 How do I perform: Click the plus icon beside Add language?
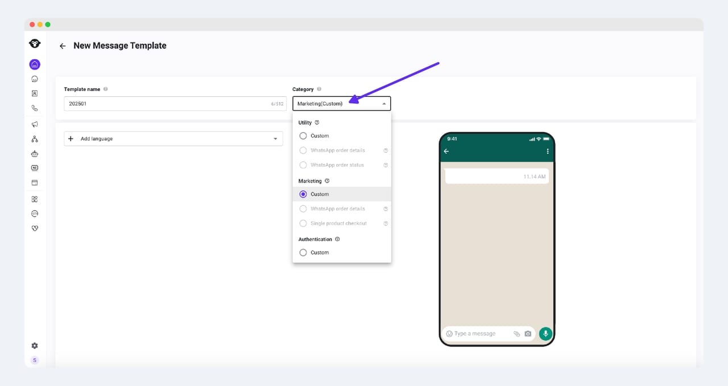71,139
